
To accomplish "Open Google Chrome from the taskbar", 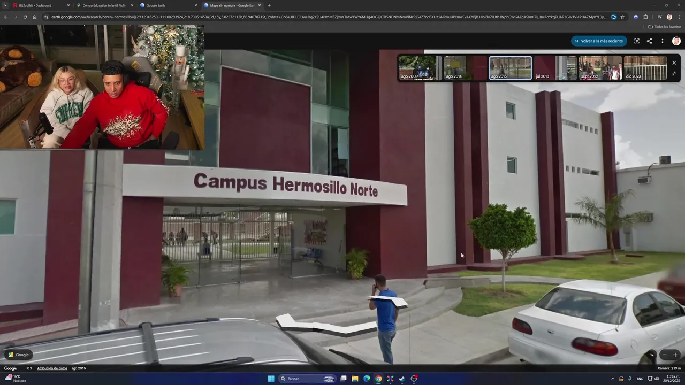I will (378, 379).
